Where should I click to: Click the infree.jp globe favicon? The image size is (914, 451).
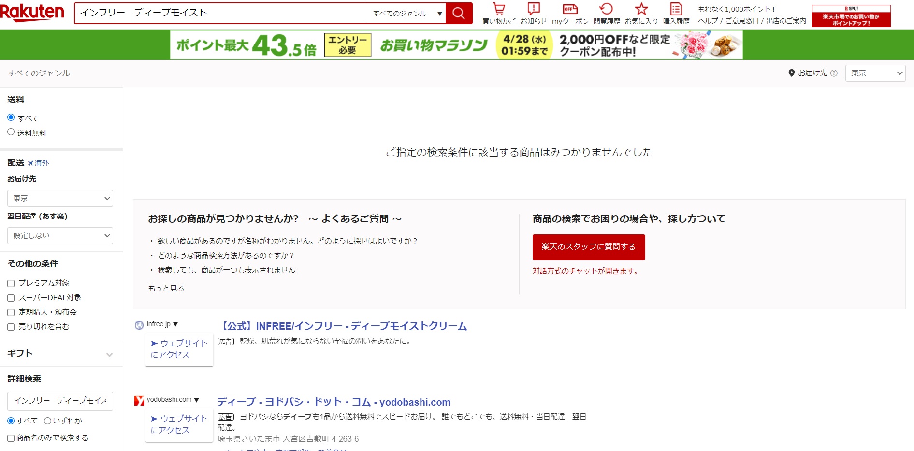(139, 325)
